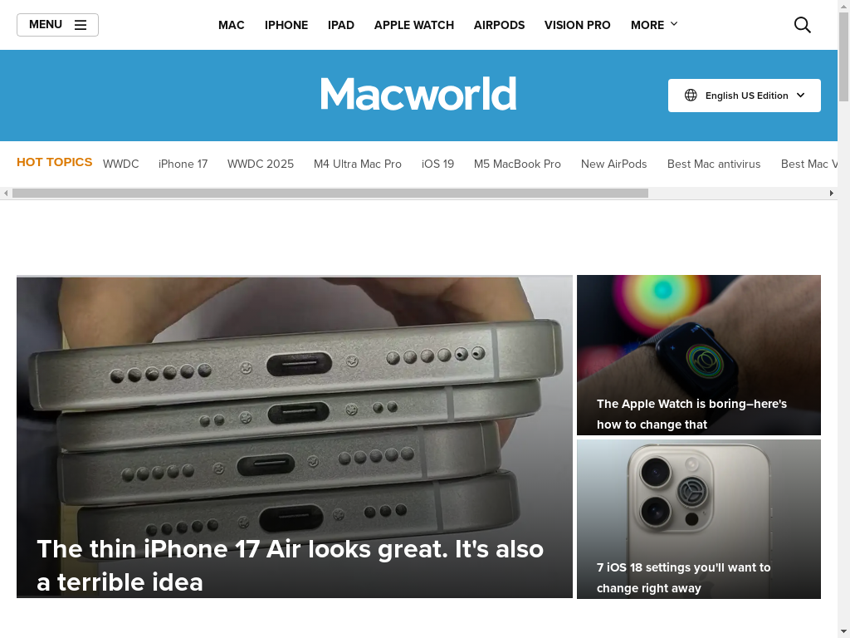Image resolution: width=850 pixels, height=638 pixels.
Task: Open the search magnifier icon
Action: pyautogui.click(x=803, y=25)
